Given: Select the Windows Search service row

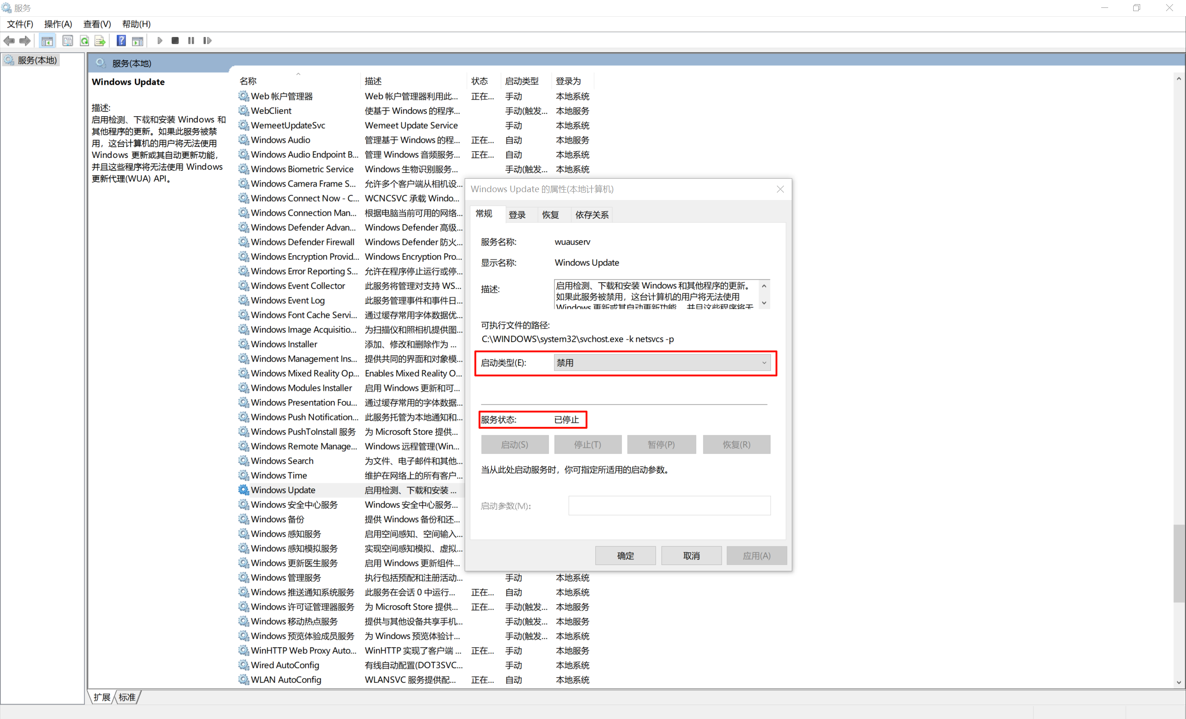Looking at the screenshot, I should coord(282,461).
